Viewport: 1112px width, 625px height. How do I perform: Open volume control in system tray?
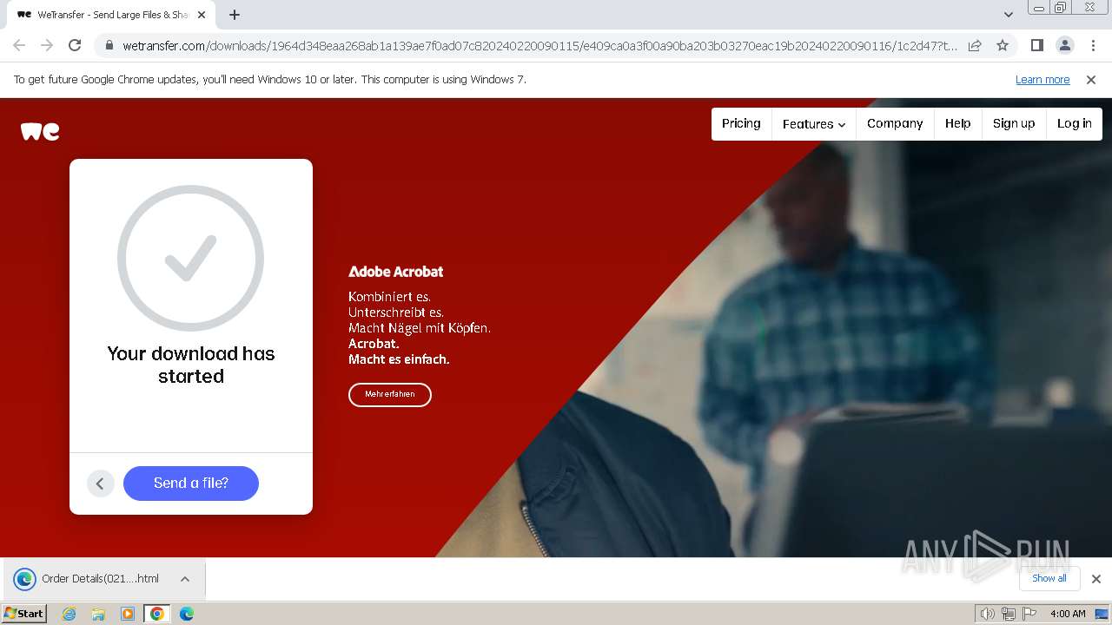coord(987,614)
